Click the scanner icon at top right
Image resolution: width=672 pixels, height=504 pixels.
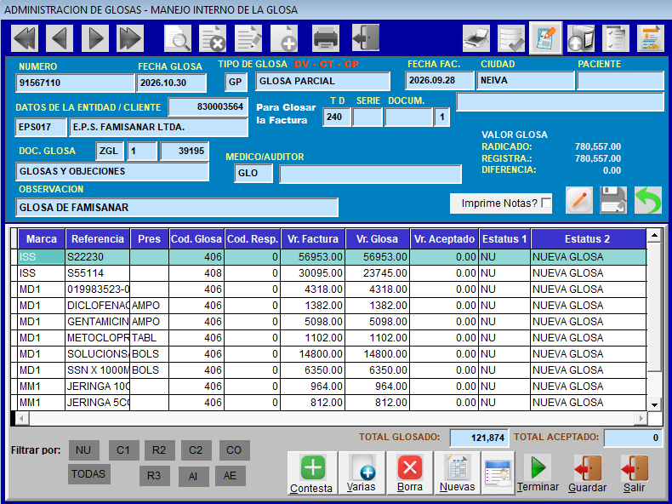tap(476, 38)
